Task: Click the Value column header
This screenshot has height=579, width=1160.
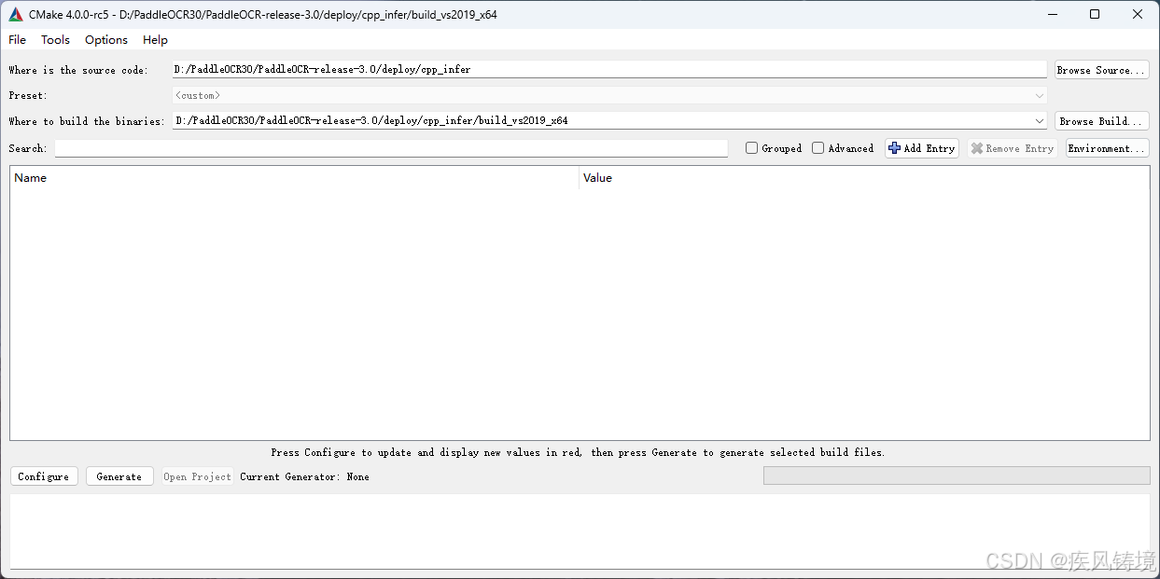Action: pyautogui.click(x=864, y=177)
